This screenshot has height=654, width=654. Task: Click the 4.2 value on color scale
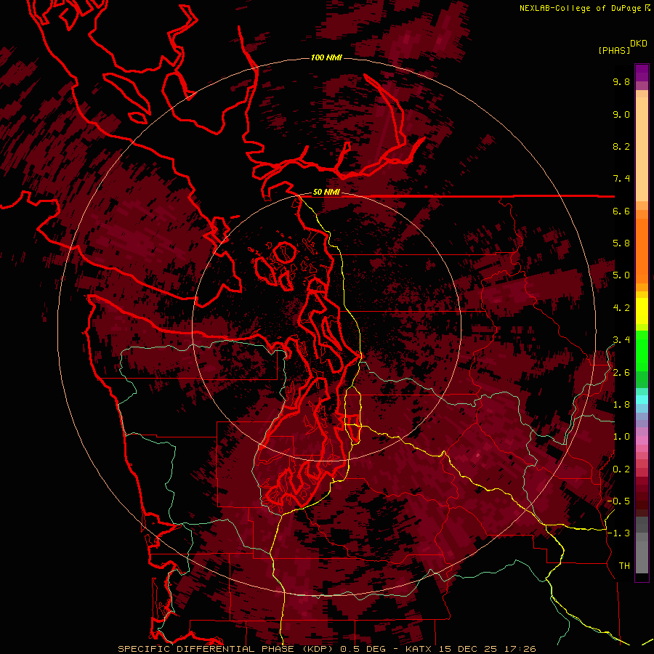[x=621, y=308]
